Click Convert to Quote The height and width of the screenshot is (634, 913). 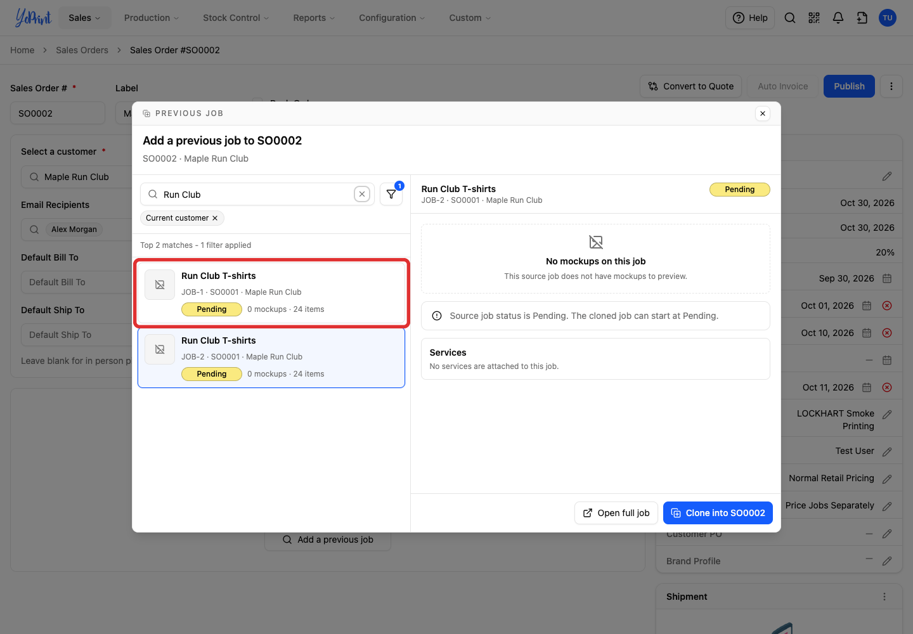(x=691, y=86)
